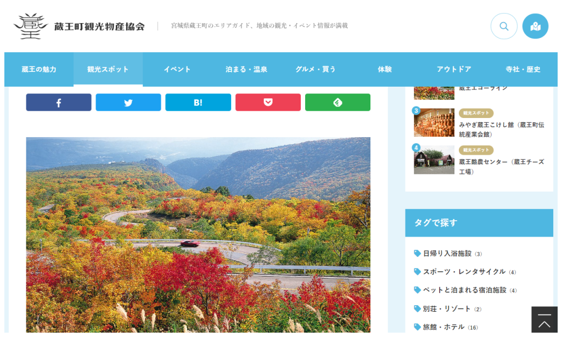This screenshot has width=562, height=337.
Task: Open the グルメ・買う menu
Action: pyautogui.click(x=316, y=69)
